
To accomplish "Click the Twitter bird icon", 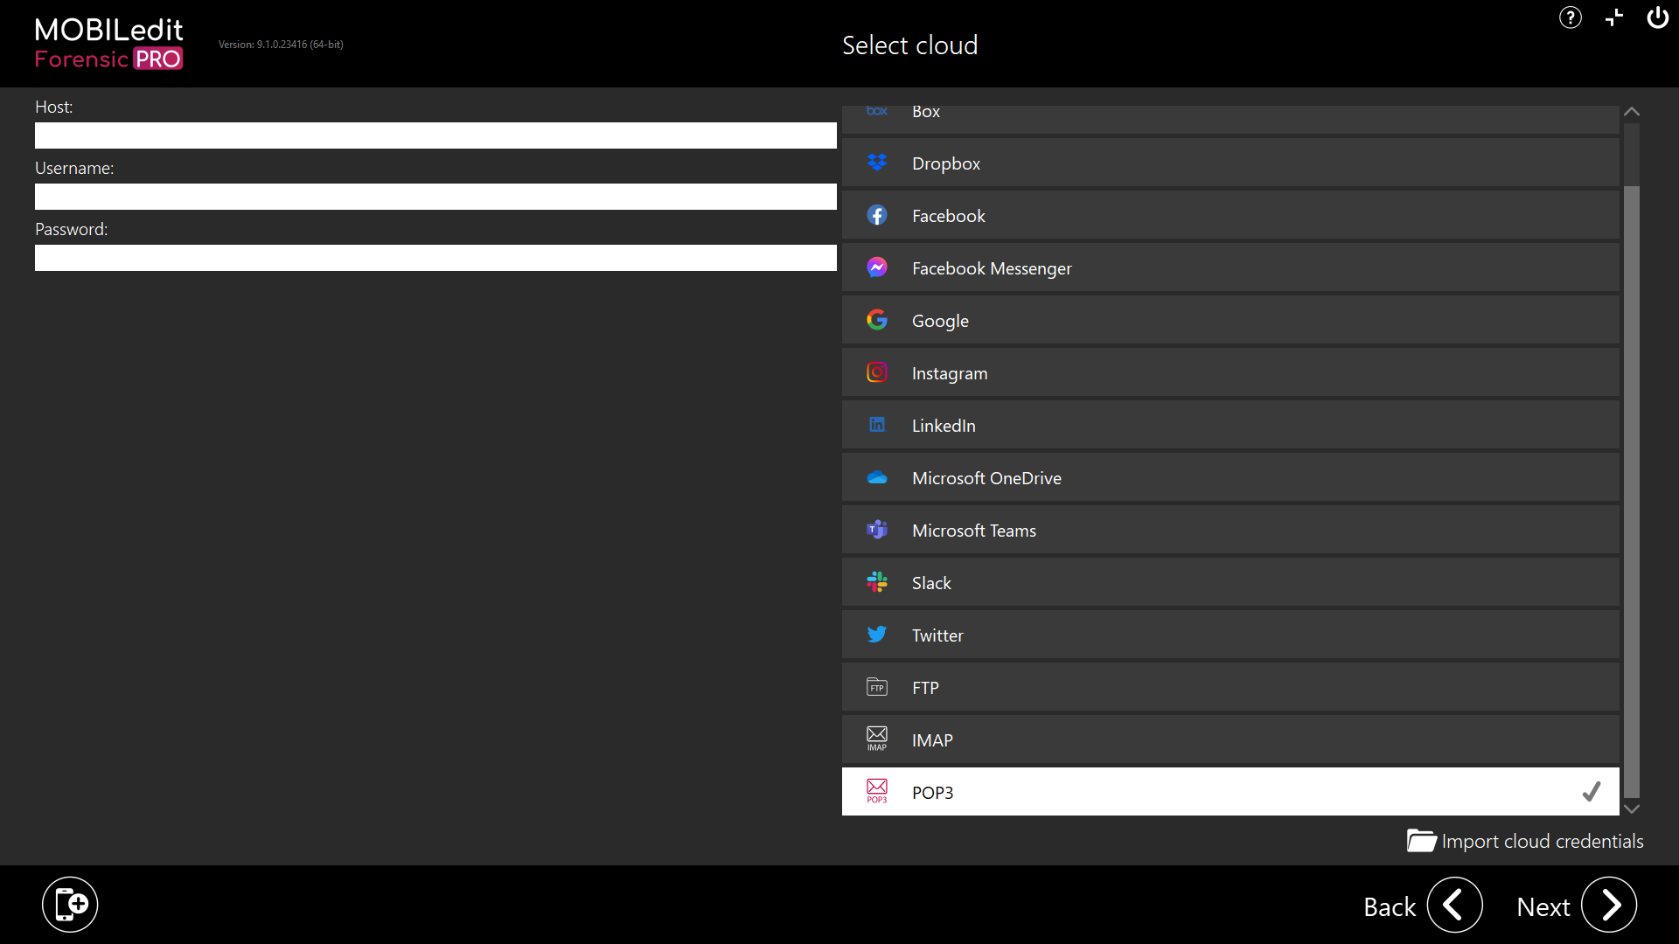I will (876, 635).
